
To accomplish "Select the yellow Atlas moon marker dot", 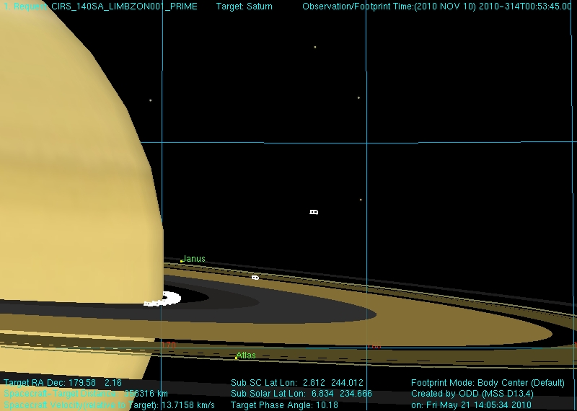I will pos(236,358).
